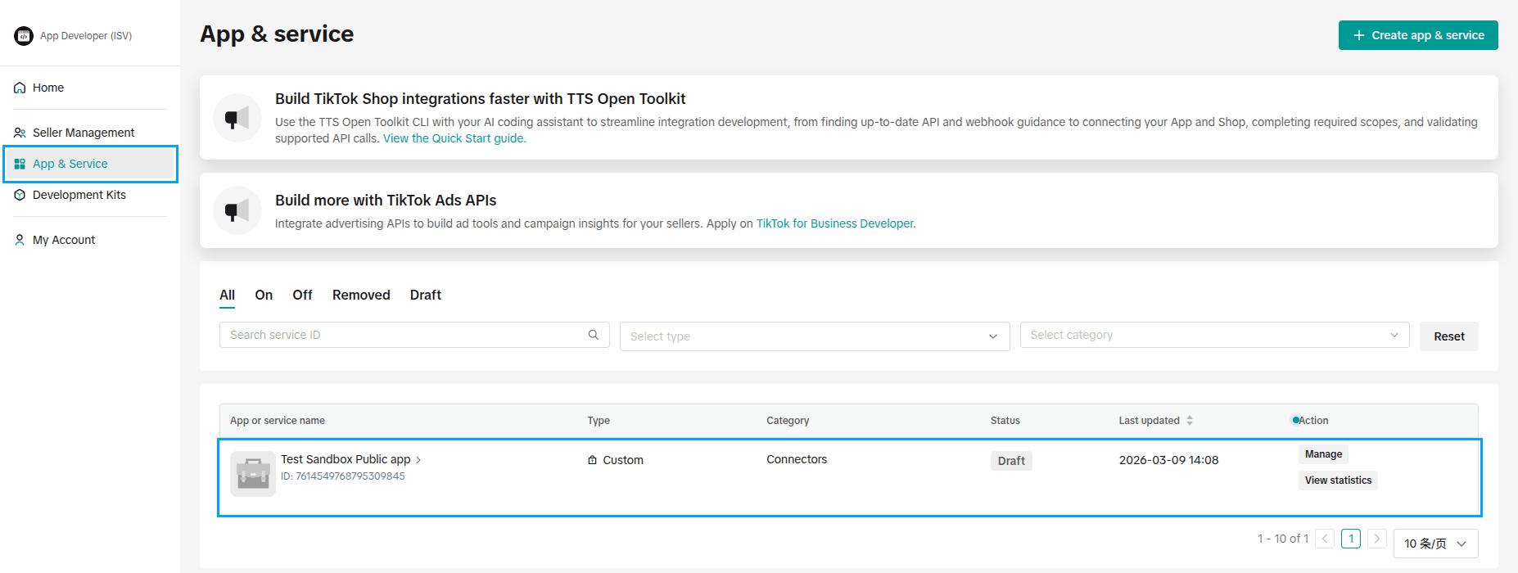Open the Select type dropdown
This screenshot has height=573, width=1518.
814,336
